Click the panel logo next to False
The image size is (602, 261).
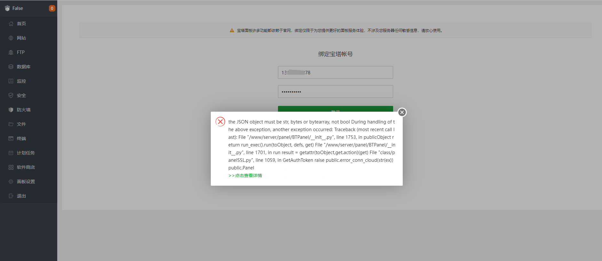pos(7,8)
